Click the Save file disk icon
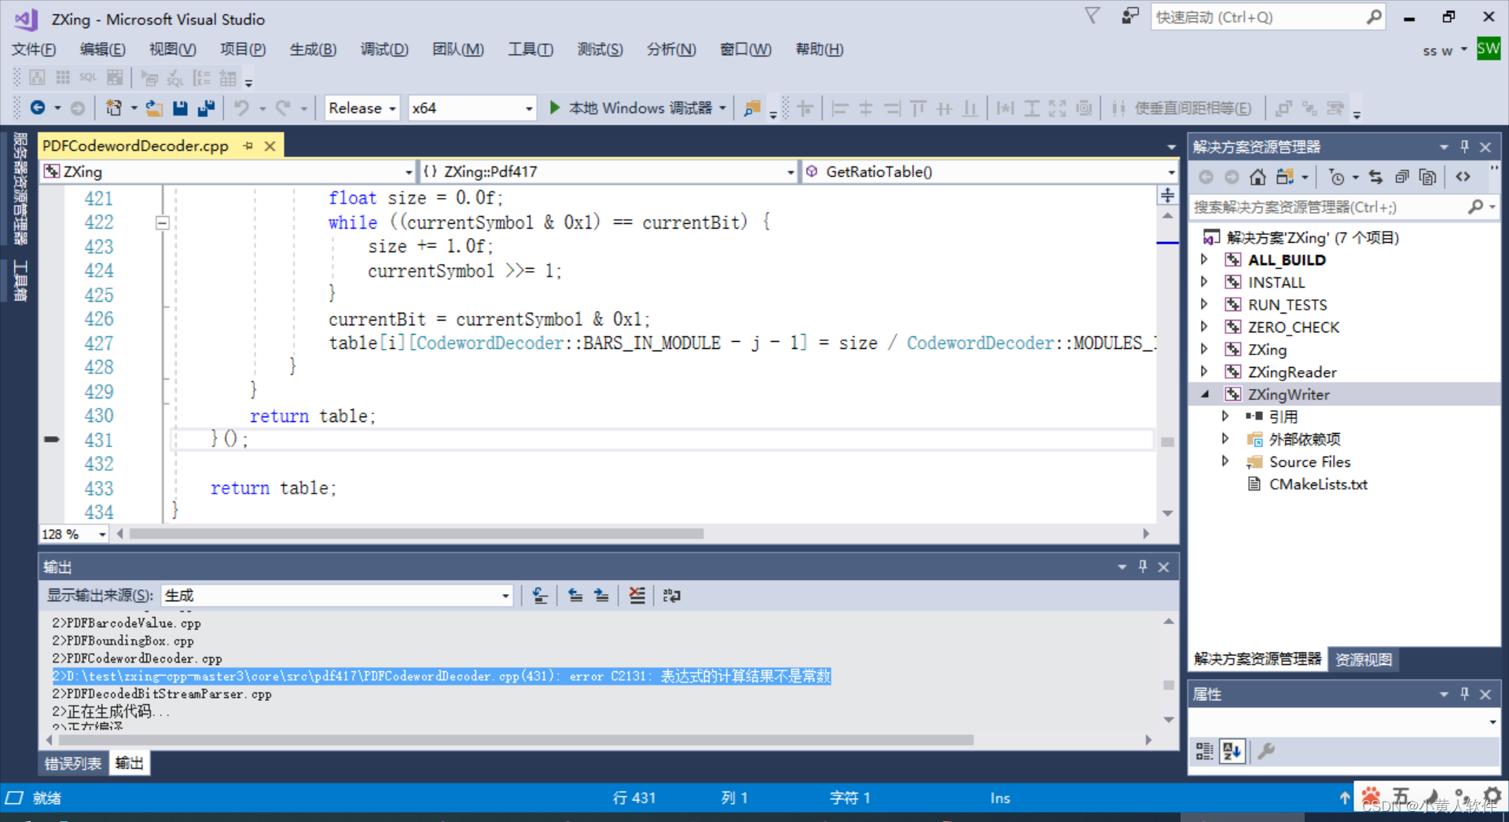The height and width of the screenshot is (822, 1509). point(180,108)
